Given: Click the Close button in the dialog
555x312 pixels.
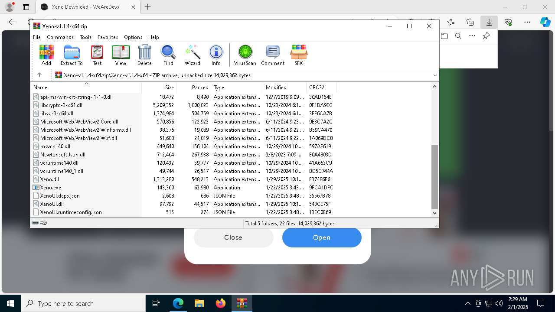Looking at the screenshot, I should point(233,237).
